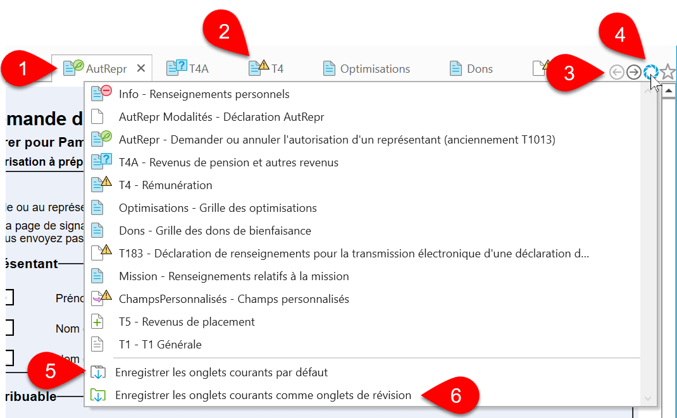Close the AutRepr tab

pyautogui.click(x=141, y=69)
